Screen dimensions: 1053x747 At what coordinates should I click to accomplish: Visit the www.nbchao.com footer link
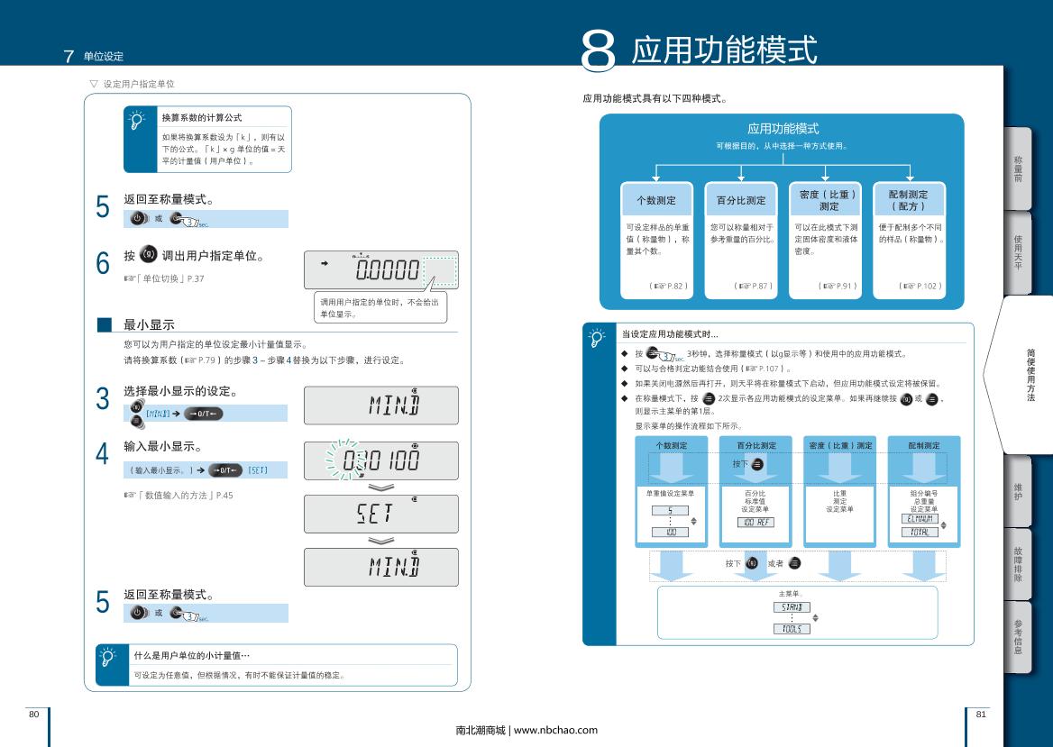point(554,730)
